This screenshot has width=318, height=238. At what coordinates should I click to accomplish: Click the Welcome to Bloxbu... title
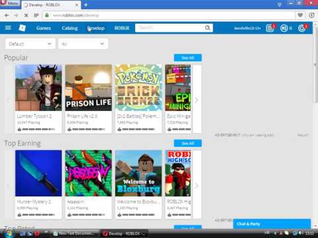click(x=138, y=202)
